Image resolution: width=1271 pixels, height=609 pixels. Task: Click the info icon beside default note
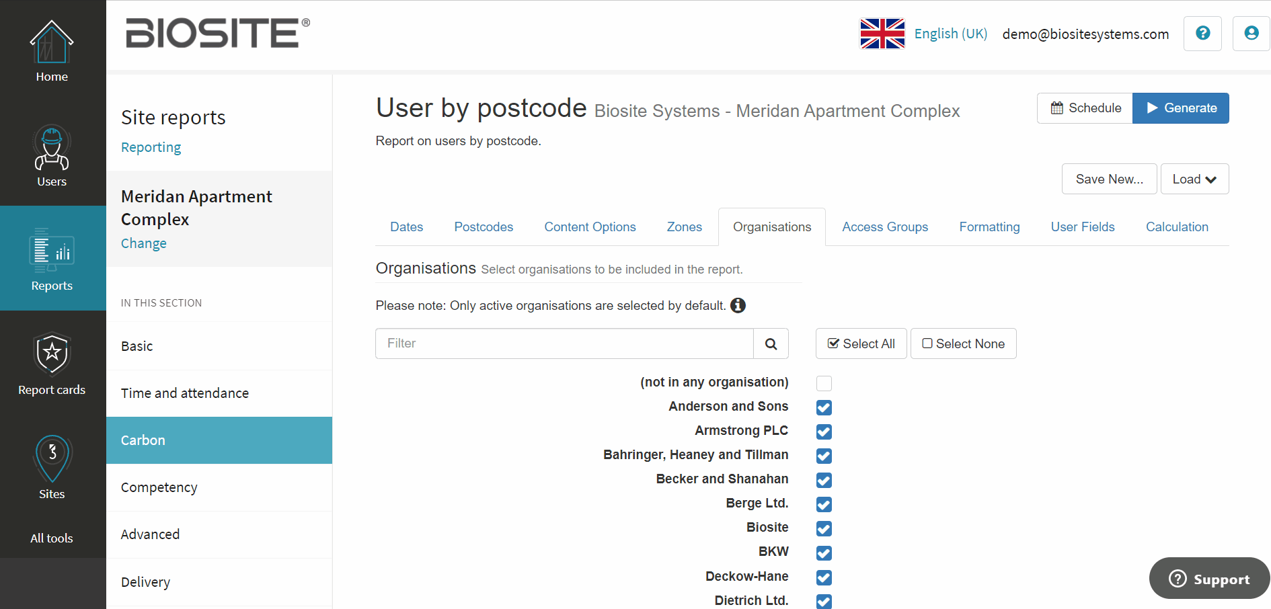(x=738, y=306)
